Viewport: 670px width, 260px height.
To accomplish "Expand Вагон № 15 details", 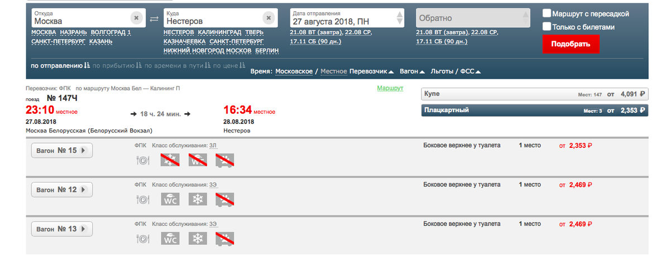I will (62, 151).
